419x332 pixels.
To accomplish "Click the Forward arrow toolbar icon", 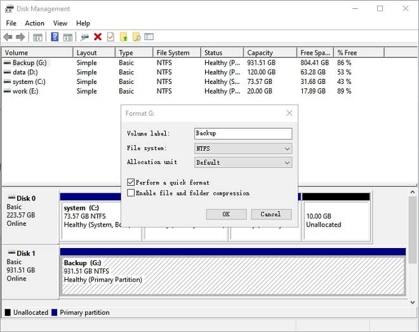I will click(x=20, y=37).
